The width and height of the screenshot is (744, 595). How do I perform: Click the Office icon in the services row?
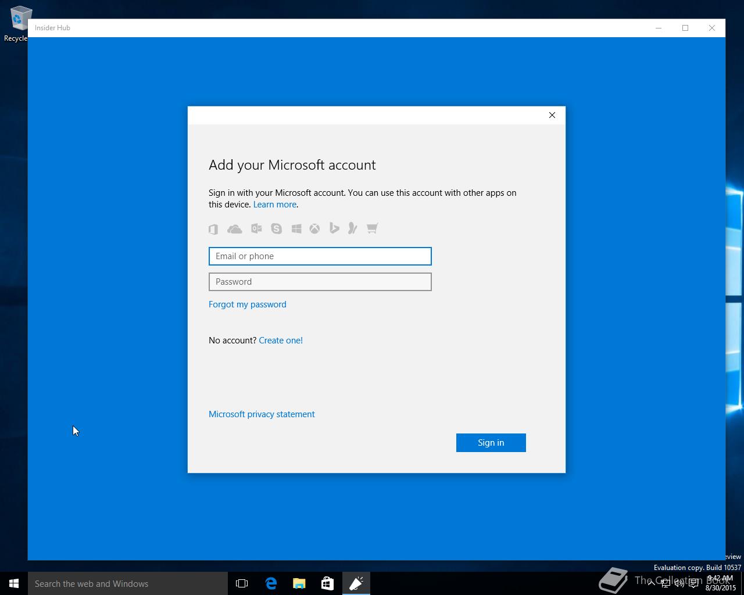pos(213,229)
